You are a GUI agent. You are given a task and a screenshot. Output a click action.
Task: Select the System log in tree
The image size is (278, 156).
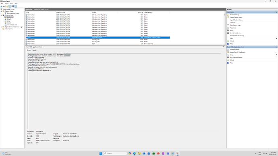tap(9, 23)
